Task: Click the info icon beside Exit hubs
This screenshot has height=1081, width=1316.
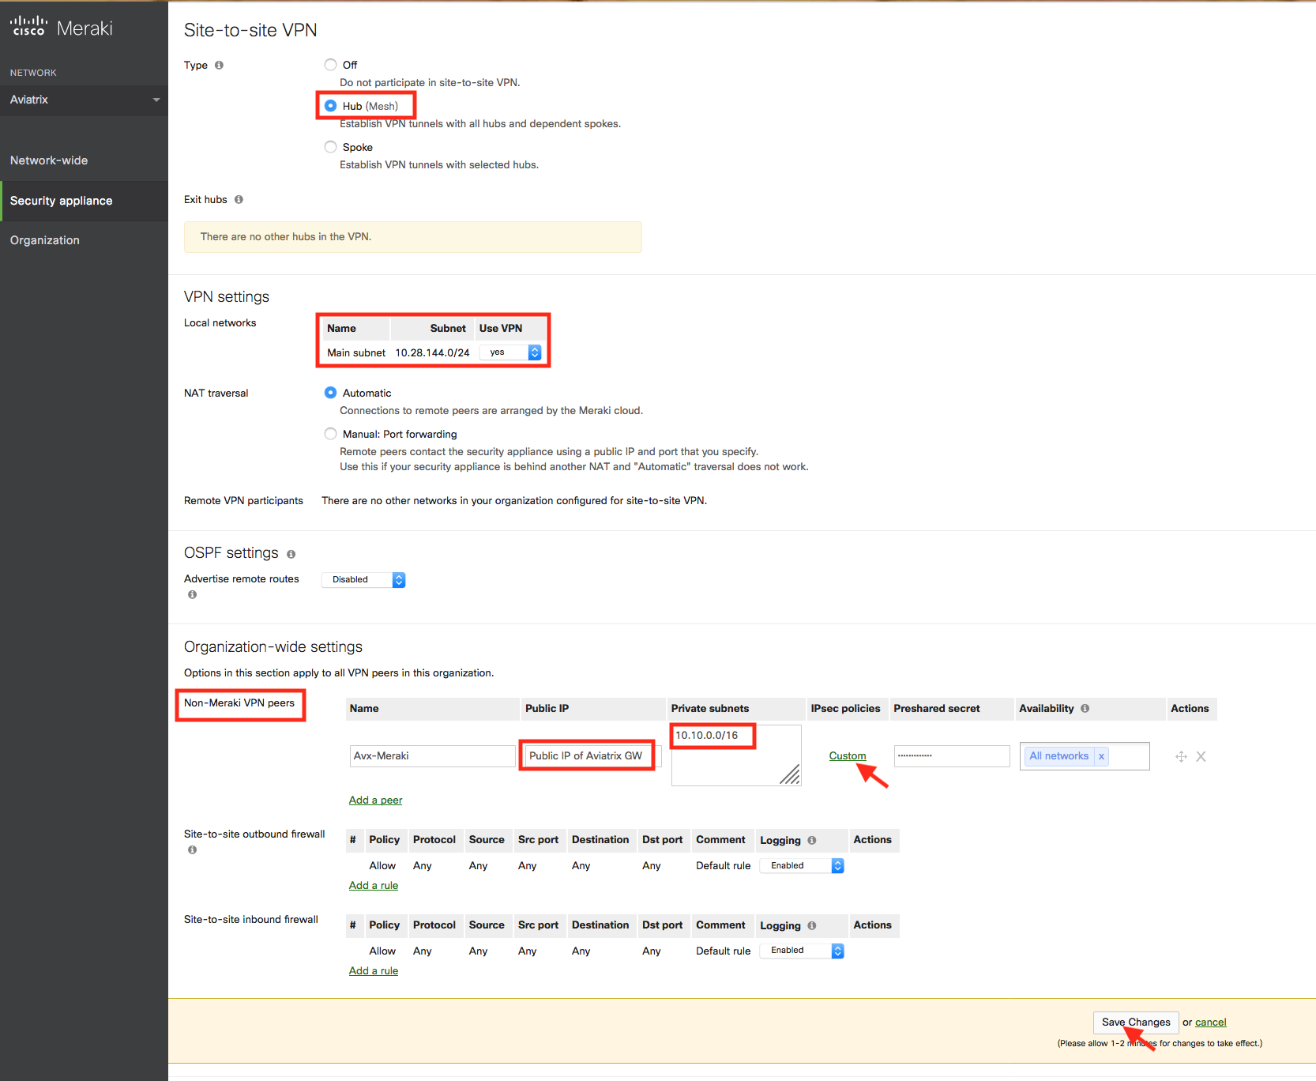Action: (x=239, y=200)
